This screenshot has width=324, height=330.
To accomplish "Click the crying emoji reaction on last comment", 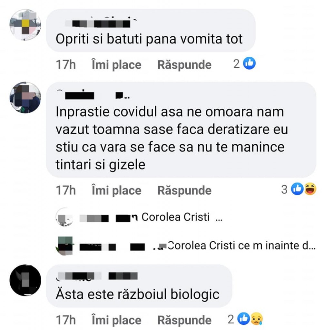I will [x=257, y=319].
